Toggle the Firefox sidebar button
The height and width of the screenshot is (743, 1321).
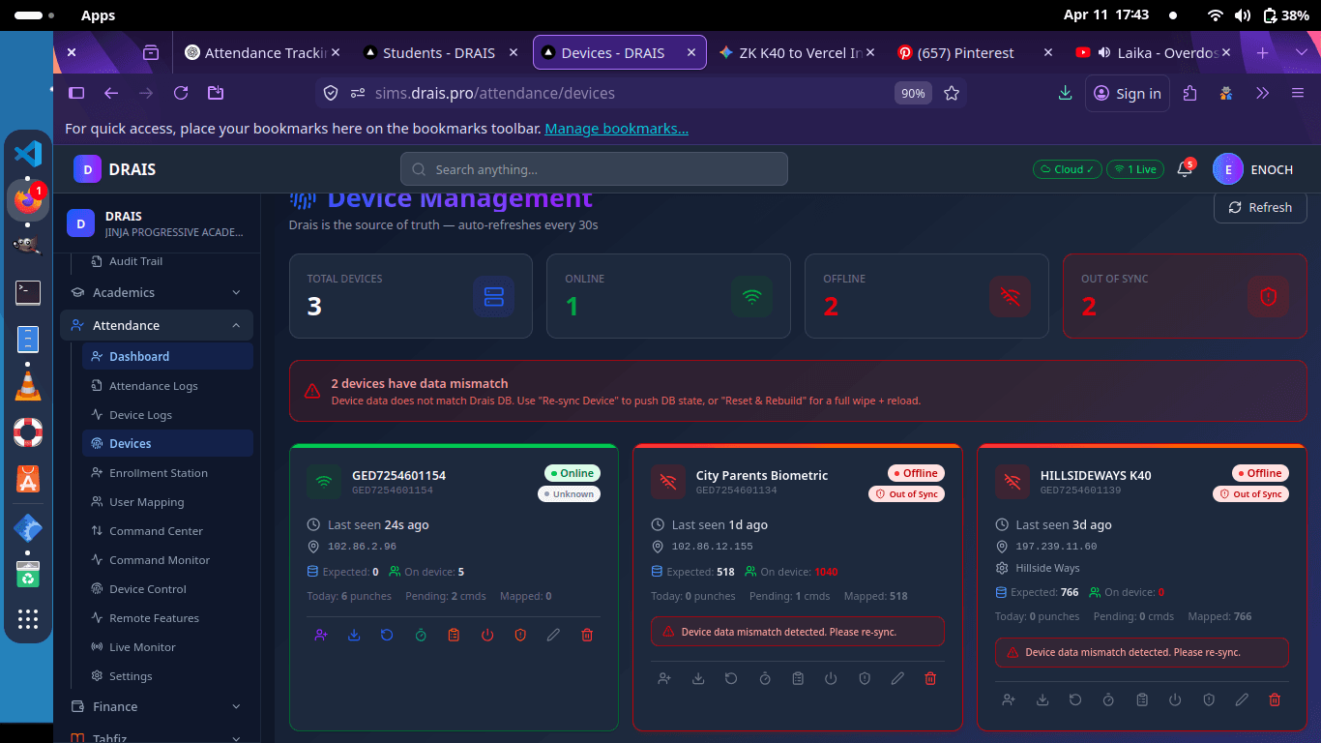(76, 93)
